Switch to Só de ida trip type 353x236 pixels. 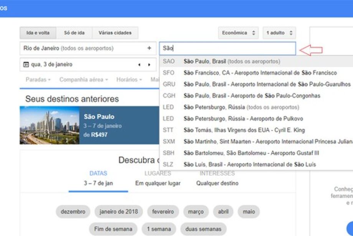coord(74,33)
